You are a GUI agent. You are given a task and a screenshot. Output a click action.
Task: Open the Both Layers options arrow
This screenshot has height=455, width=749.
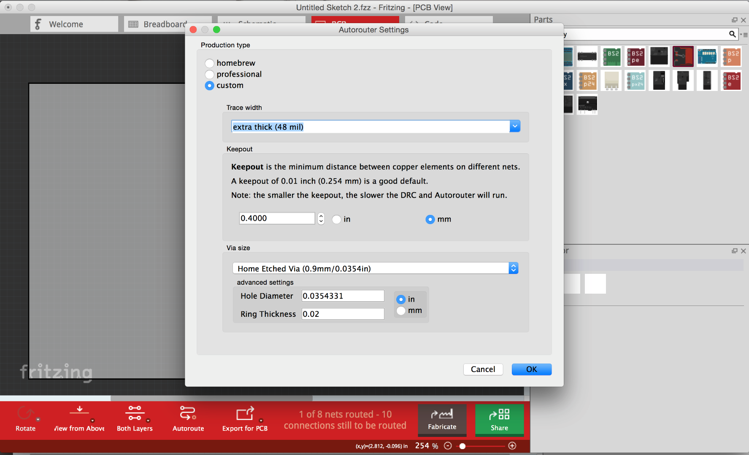click(148, 420)
